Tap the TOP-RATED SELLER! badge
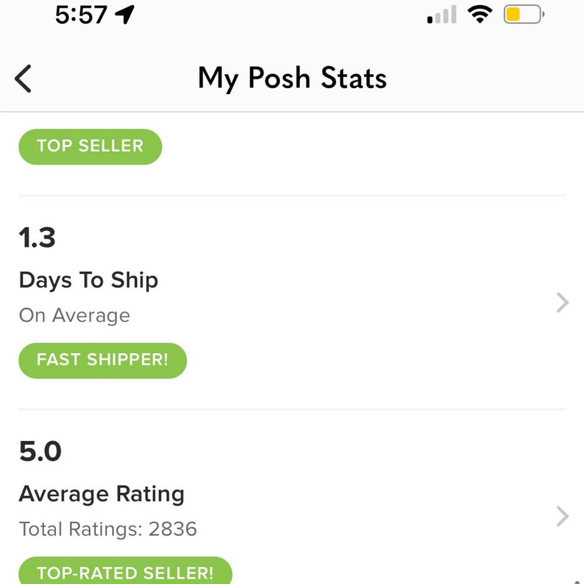 (125, 571)
